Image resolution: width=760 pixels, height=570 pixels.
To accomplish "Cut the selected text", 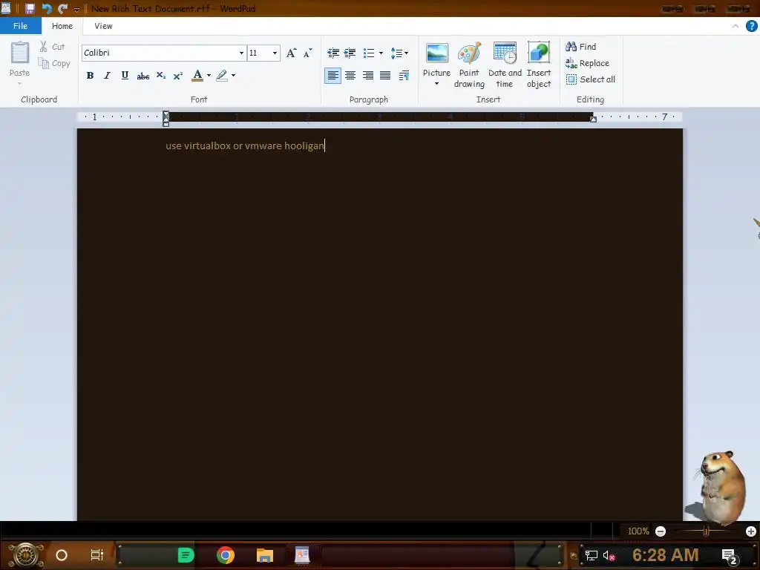I will [x=52, y=47].
